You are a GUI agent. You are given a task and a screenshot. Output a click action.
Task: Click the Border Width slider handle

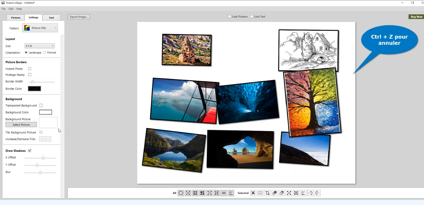tap(32, 82)
